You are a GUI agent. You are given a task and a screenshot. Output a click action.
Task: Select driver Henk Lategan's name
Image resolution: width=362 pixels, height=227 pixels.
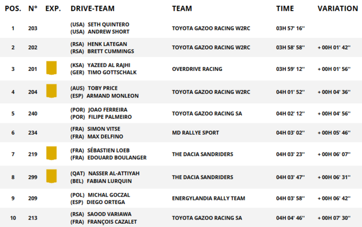point(109,44)
